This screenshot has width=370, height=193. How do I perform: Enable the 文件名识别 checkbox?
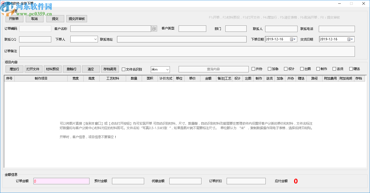click(x=123, y=69)
